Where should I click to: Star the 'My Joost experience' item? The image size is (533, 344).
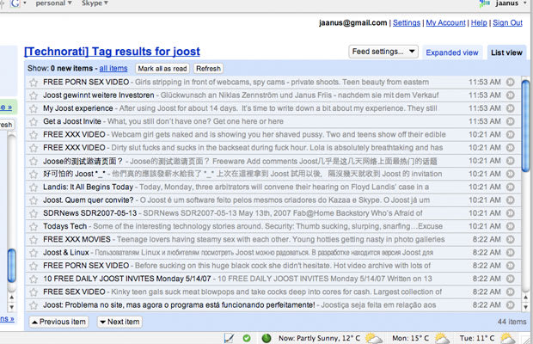(34, 108)
